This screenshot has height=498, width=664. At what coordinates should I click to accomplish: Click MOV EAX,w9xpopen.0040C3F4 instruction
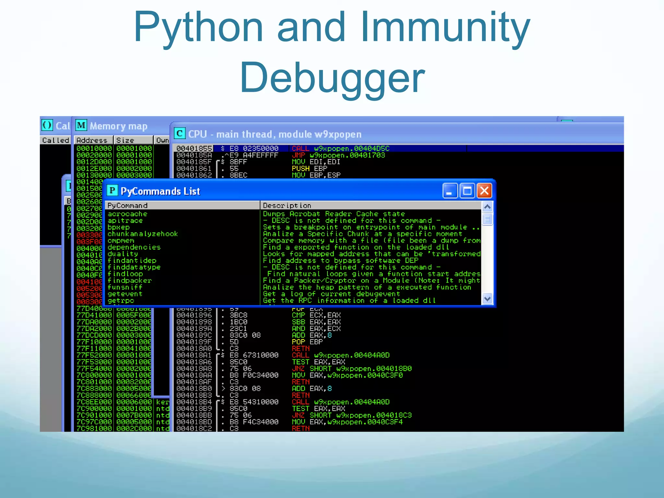coord(347,422)
